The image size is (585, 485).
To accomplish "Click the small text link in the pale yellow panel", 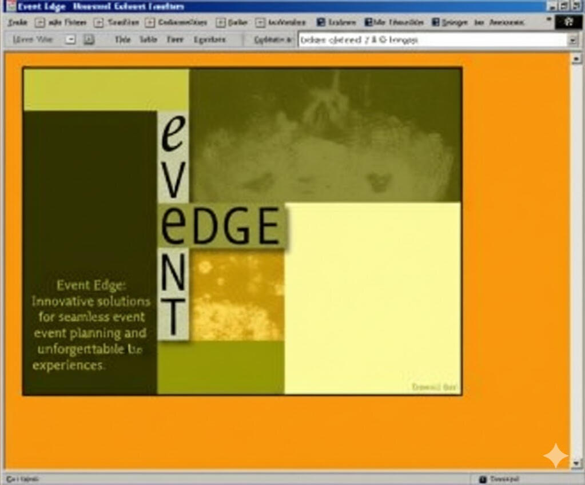I will [434, 387].
